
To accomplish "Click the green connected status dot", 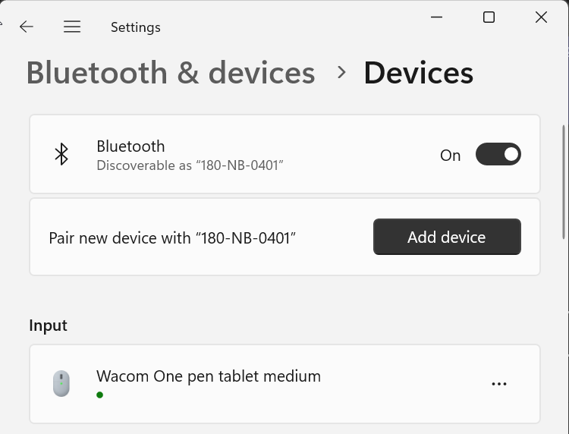I will (100, 395).
